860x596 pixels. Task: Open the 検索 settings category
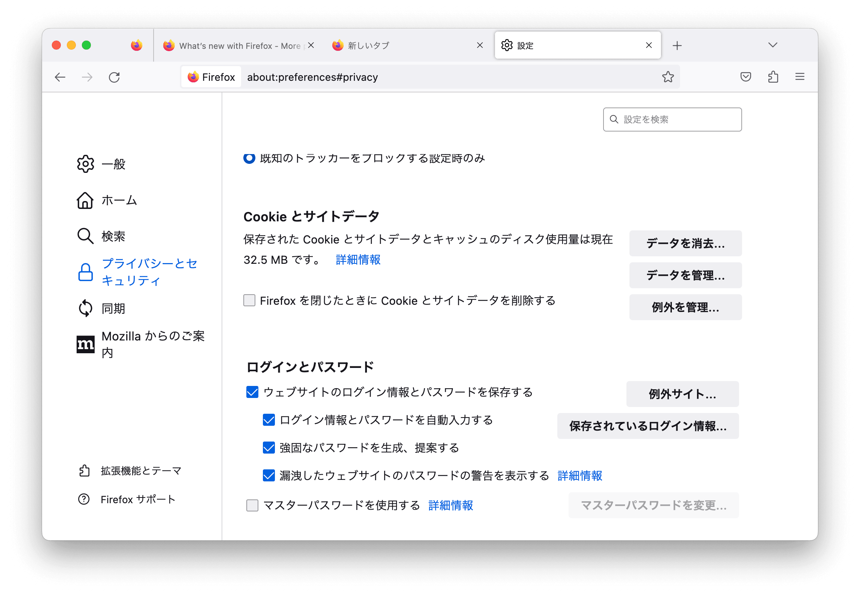(101, 236)
